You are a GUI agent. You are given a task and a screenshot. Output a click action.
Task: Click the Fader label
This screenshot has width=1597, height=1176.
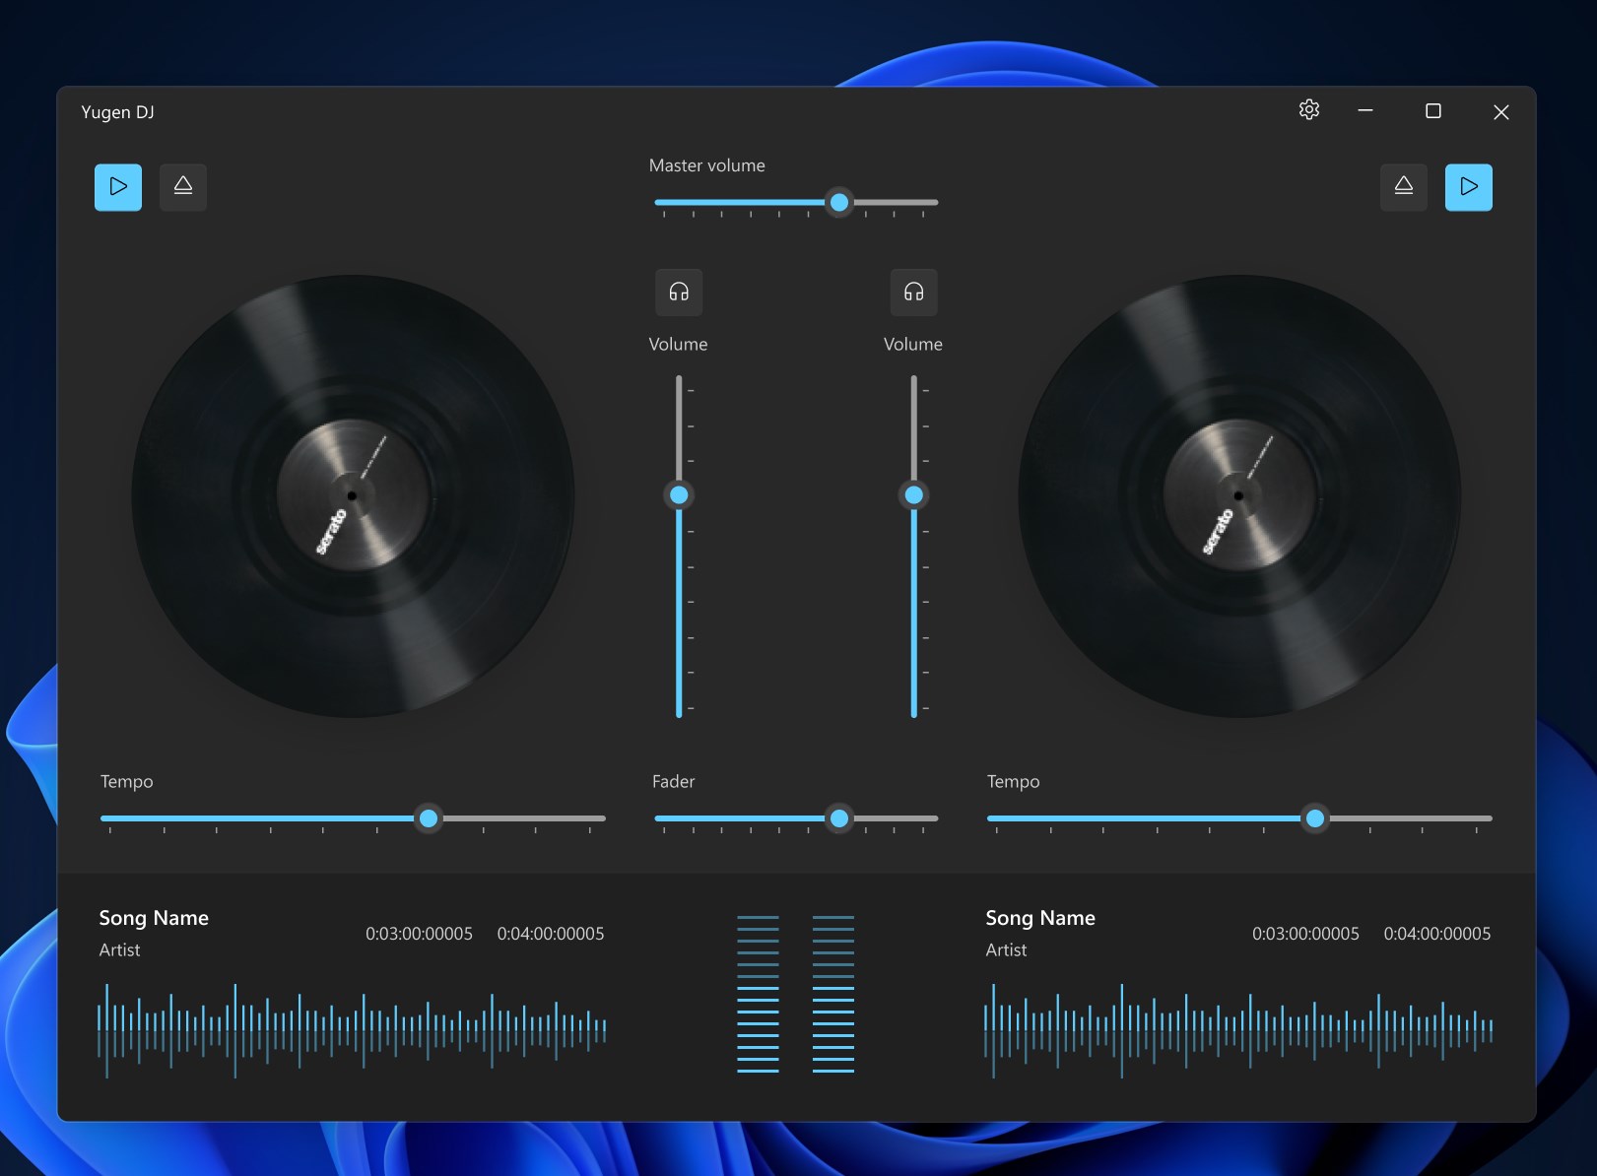[x=674, y=781]
